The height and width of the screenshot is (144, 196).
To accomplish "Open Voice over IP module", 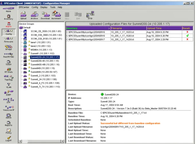I will point(9,108).
